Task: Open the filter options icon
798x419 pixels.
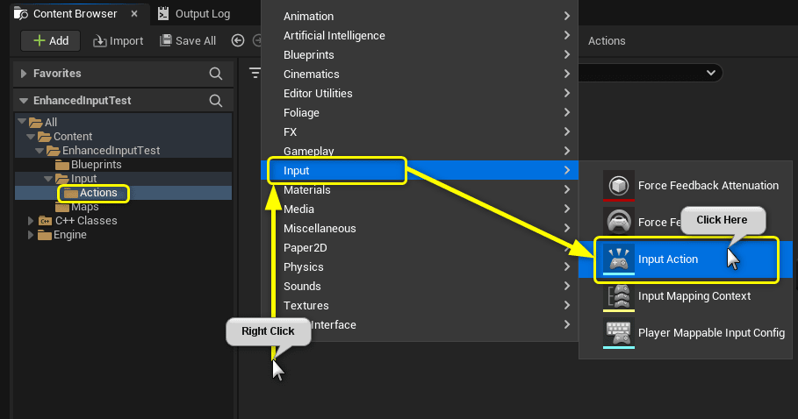Action: point(255,73)
